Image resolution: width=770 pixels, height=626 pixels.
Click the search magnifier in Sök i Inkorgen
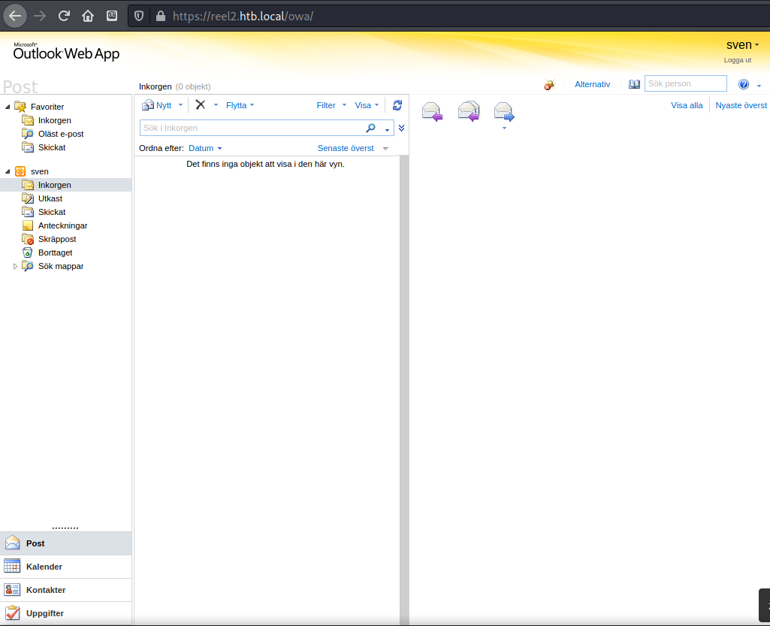coord(370,128)
